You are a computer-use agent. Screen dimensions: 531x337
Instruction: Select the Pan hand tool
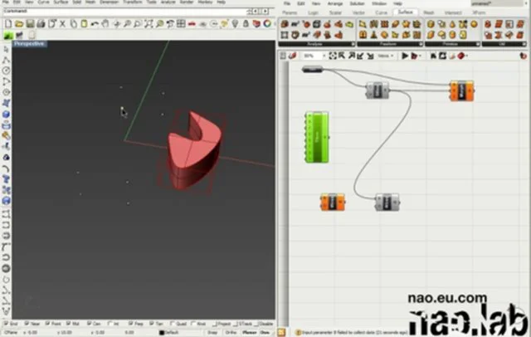pos(105,24)
